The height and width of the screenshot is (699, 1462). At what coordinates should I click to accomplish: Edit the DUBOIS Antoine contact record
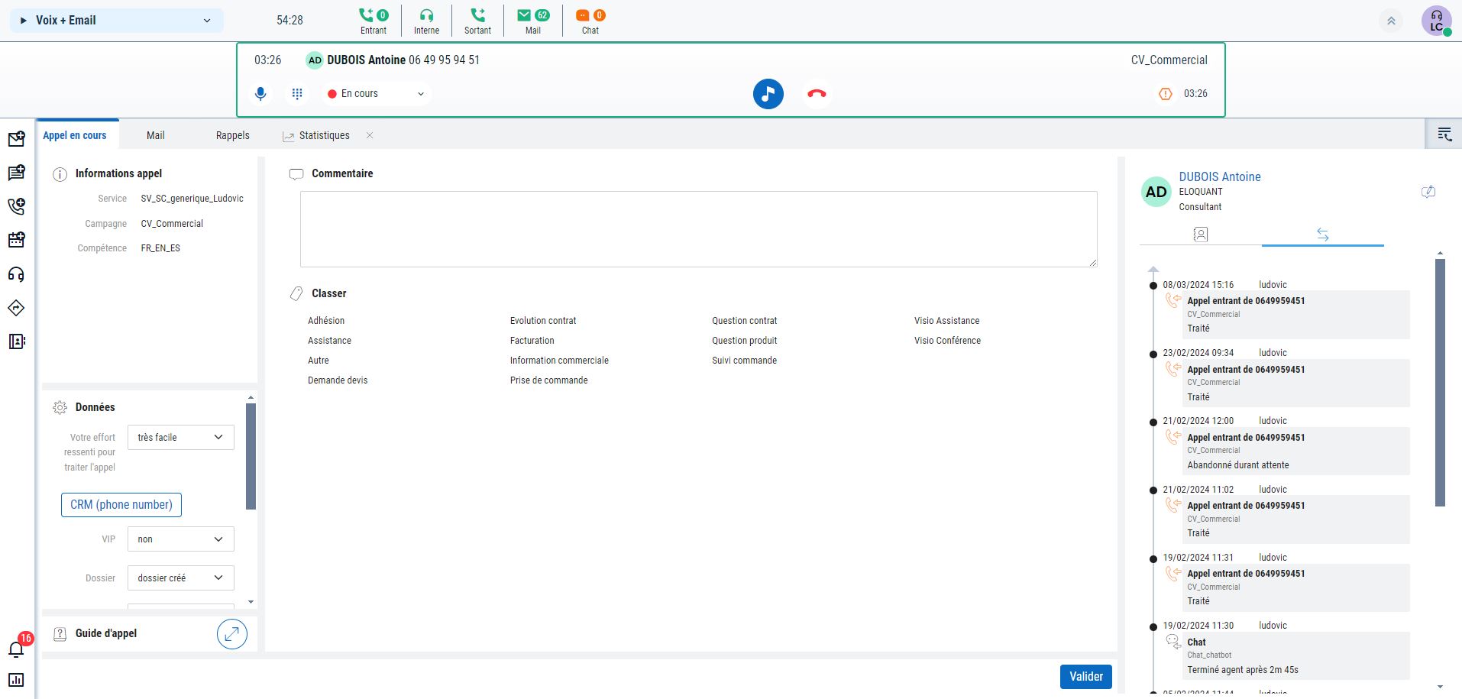1428,191
